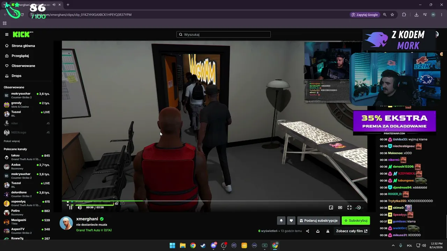
Task: Seek on the clip progress bar
Action: [x=214, y=201]
